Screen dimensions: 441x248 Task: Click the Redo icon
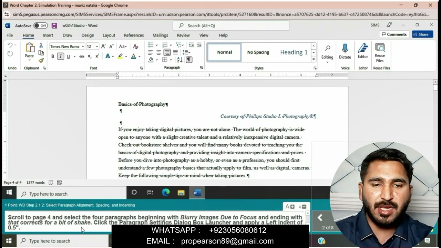(10, 54)
